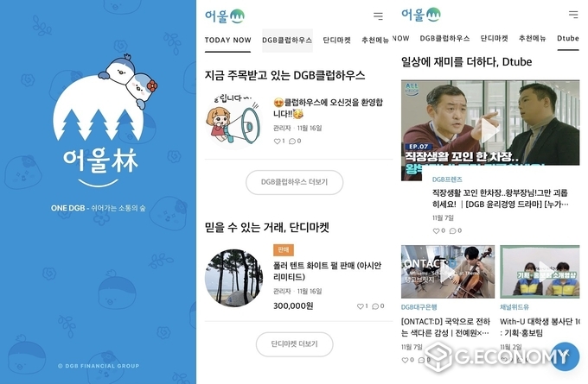The image size is (588, 384).
Task: Like the 폴러 텐트 market listing
Action: [x=360, y=306]
